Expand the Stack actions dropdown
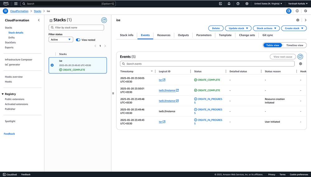 point(266,28)
